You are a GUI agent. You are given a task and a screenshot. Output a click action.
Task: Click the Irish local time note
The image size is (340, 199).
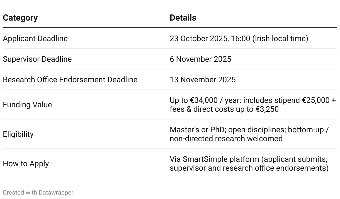click(x=280, y=38)
